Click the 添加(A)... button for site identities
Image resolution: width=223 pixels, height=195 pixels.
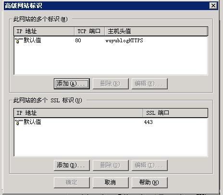(72, 84)
